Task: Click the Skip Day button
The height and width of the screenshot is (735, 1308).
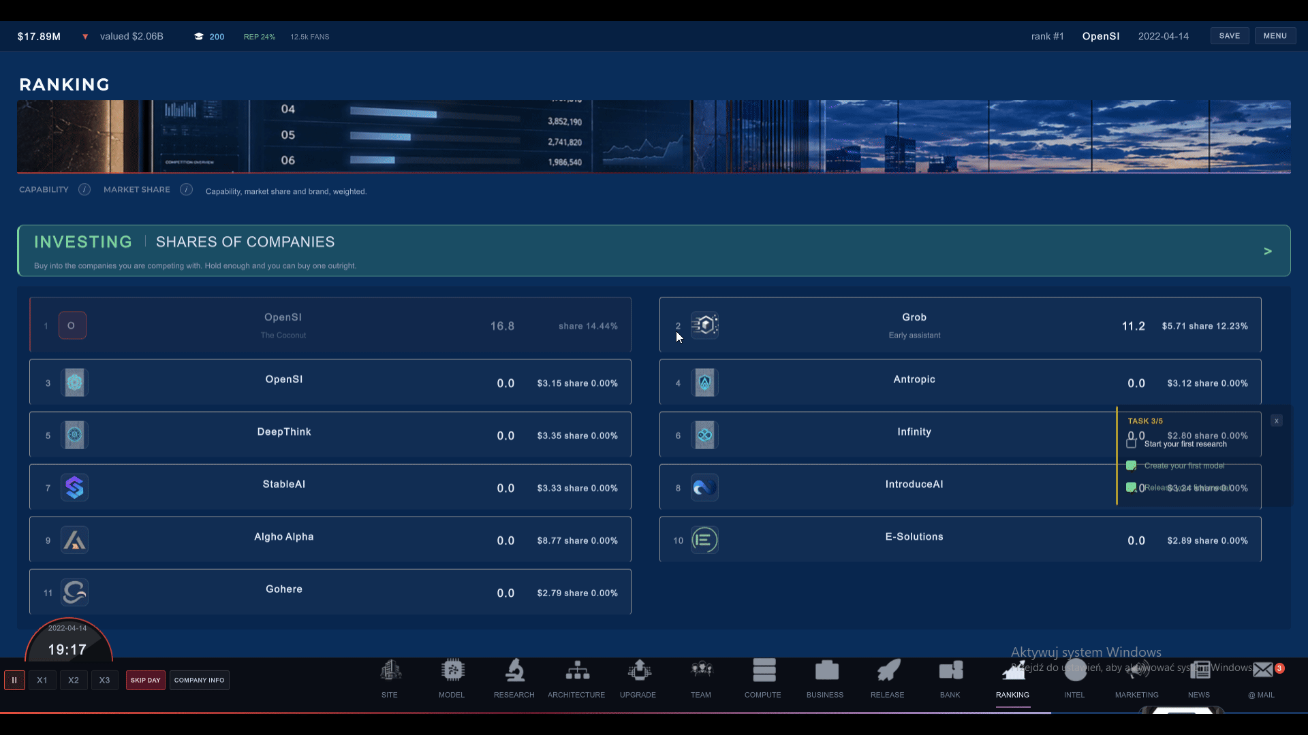Action: pyautogui.click(x=146, y=680)
